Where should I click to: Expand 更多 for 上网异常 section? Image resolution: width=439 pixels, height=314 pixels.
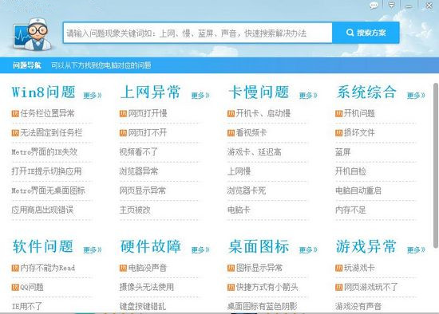(x=200, y=96)
